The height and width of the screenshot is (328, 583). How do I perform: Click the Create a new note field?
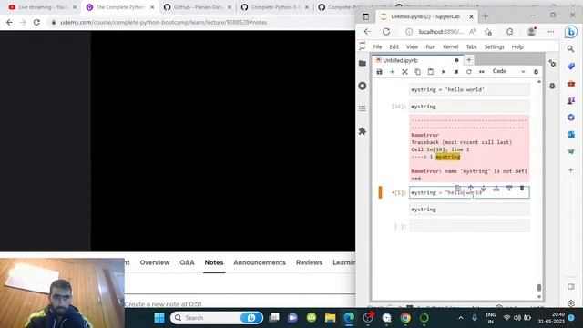(x=240, y=303)
